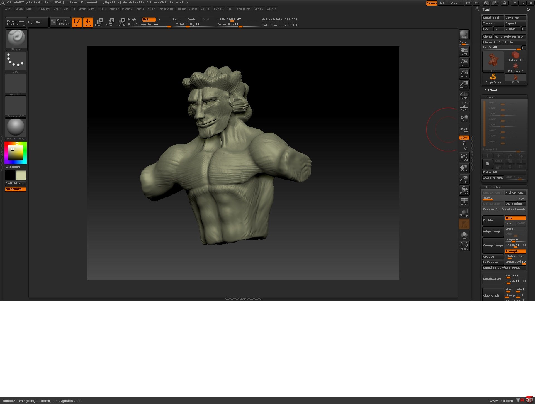The width and height of the screenshot is (535, 404).
Task: Toggle the Smt smooth option
Action: pos(515,218)
